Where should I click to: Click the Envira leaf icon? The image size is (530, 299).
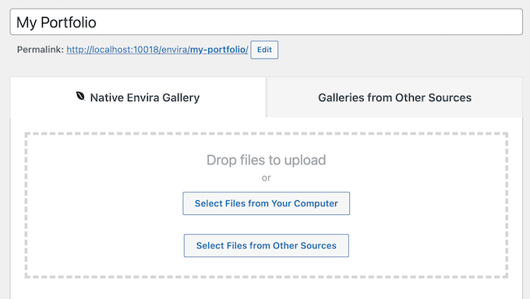pos(80,97)
